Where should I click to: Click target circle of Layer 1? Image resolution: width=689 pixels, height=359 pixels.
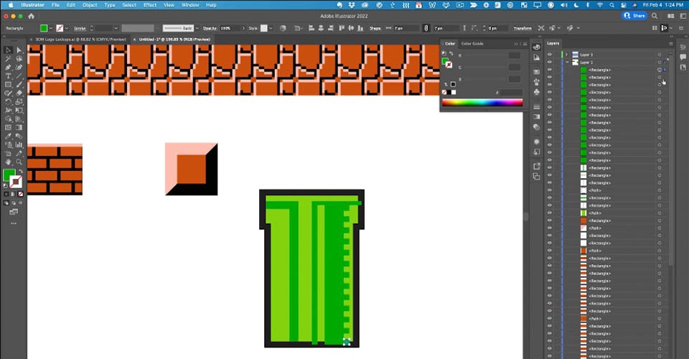[x=659, y=62]
